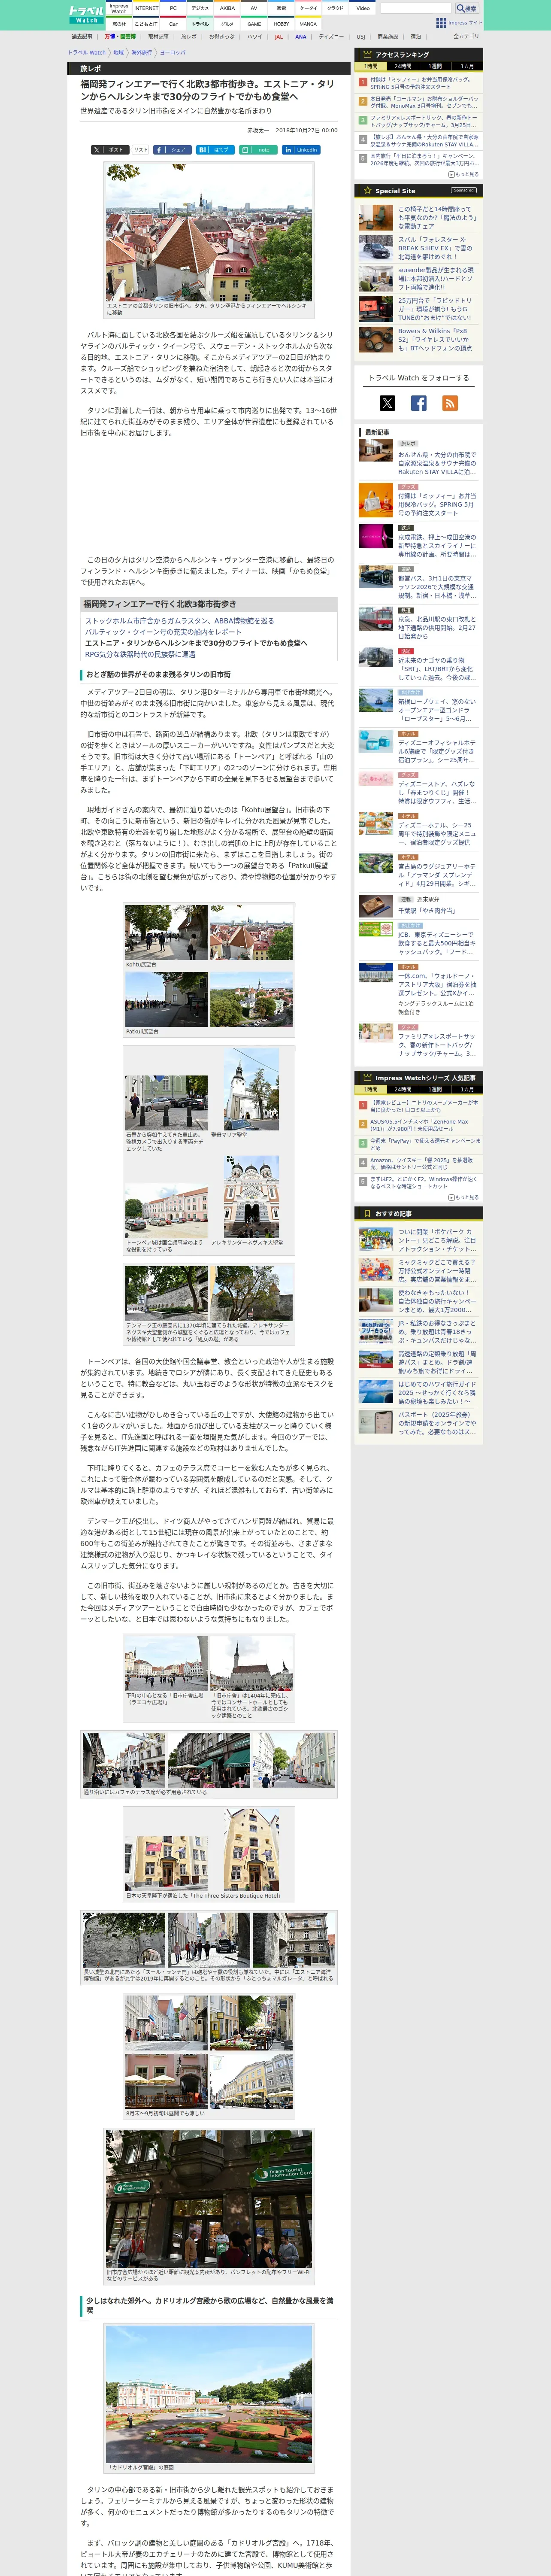Open the Bowers & Wilkins Px8 S2 article

pyautogui.click(x=436, y=340)
